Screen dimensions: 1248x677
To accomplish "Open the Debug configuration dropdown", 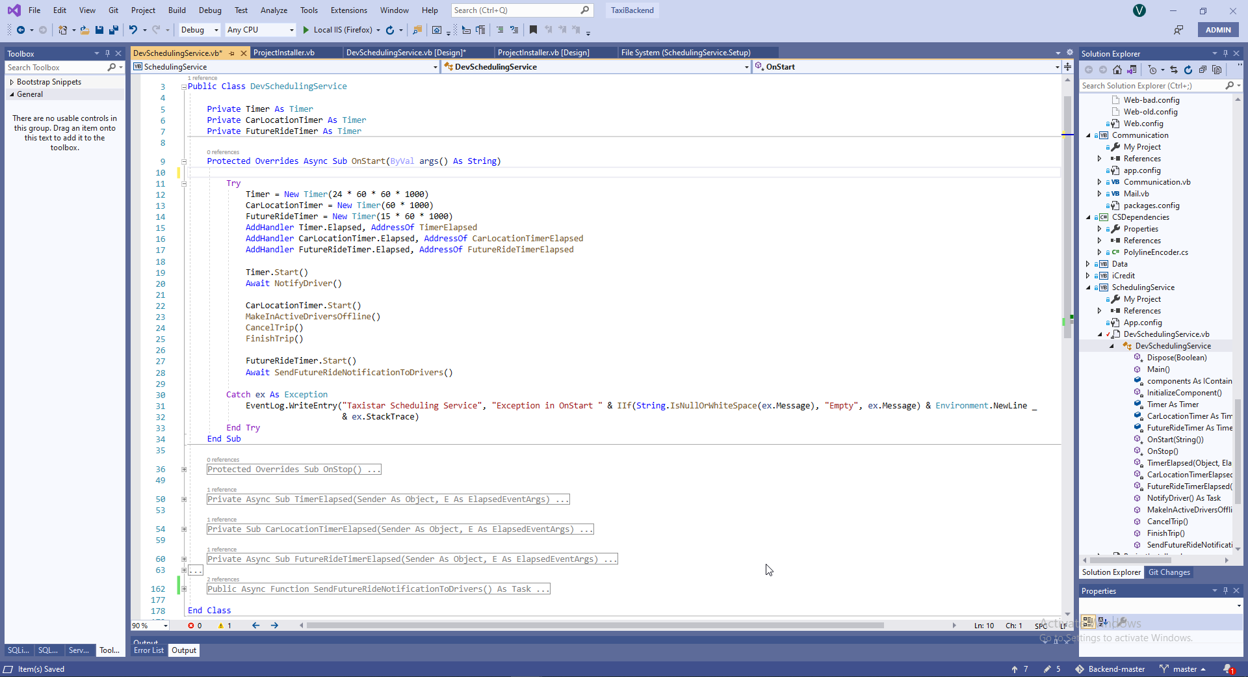I will (199, 30).
